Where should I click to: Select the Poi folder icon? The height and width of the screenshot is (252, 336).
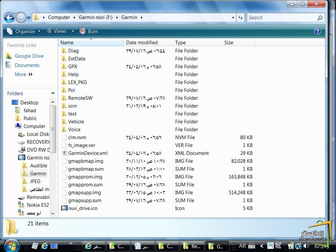coord(64,90)
